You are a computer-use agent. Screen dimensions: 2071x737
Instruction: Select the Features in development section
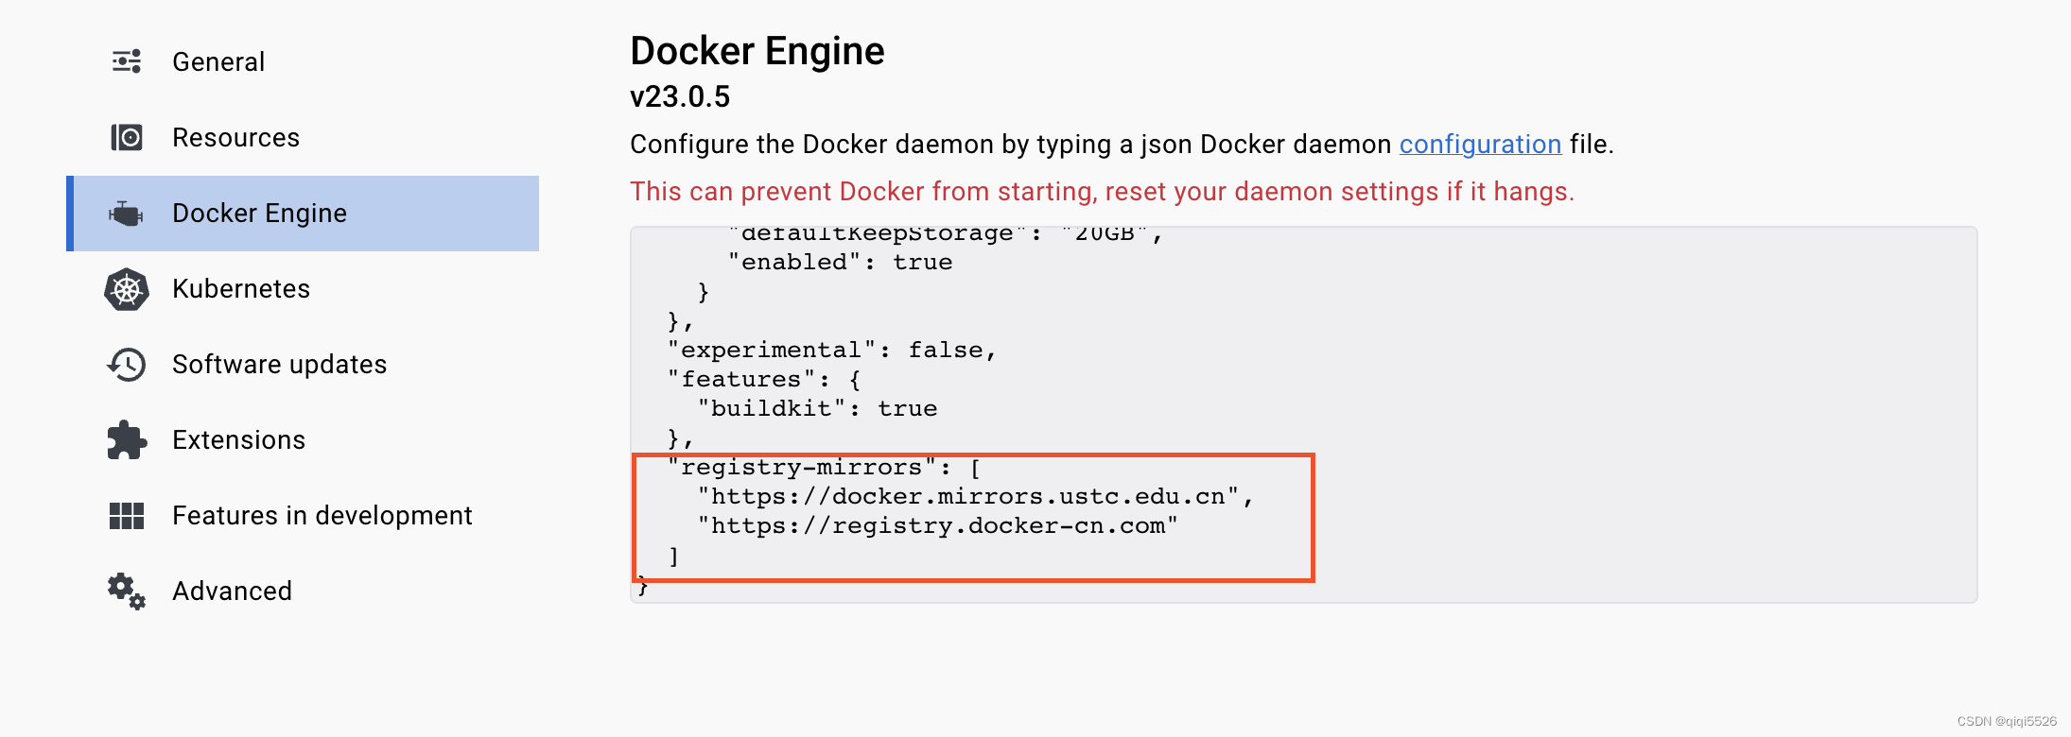pyautogui.click(x=322, y=515)
